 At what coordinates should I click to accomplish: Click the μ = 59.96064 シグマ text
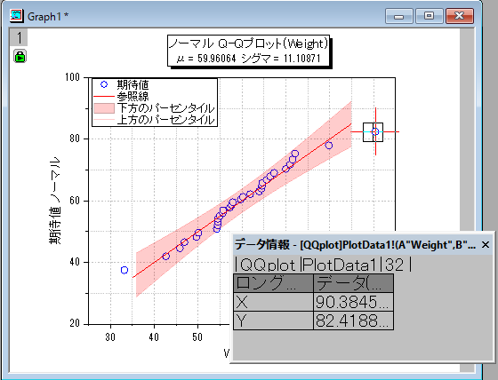249,59
